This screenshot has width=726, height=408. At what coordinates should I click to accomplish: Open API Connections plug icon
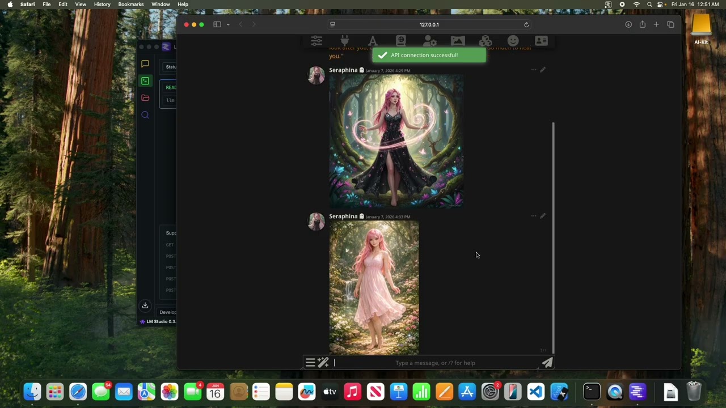344,41
